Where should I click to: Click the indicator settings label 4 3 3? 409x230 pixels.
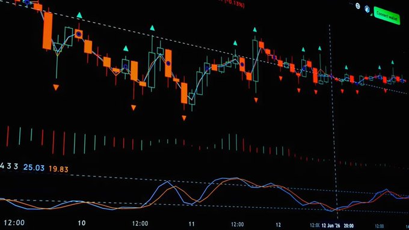[x=9, y=166]
